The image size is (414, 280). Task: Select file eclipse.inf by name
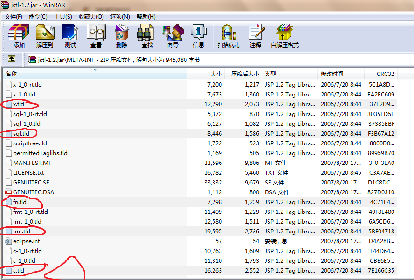point(27,241)
